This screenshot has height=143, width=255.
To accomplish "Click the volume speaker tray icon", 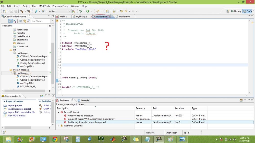I will pyautogui.click(x=234, y=139).
